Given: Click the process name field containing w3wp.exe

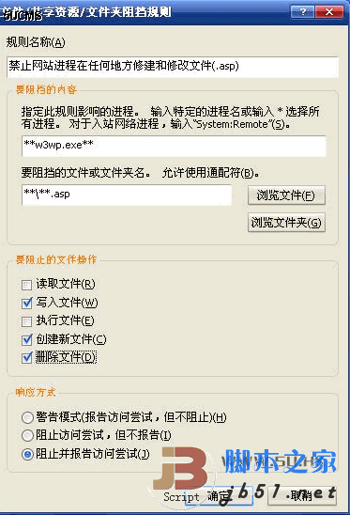Looking at the screenshot, I should [174, 147].
